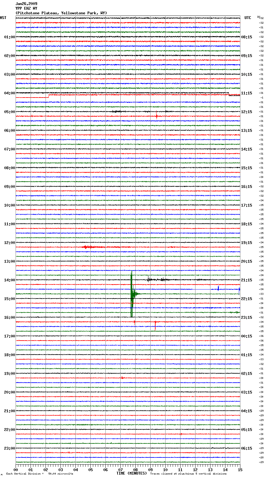Click the Traces clipped at plus/minus 5 footer note
265x478 pixels.
[x=188, y=474]
